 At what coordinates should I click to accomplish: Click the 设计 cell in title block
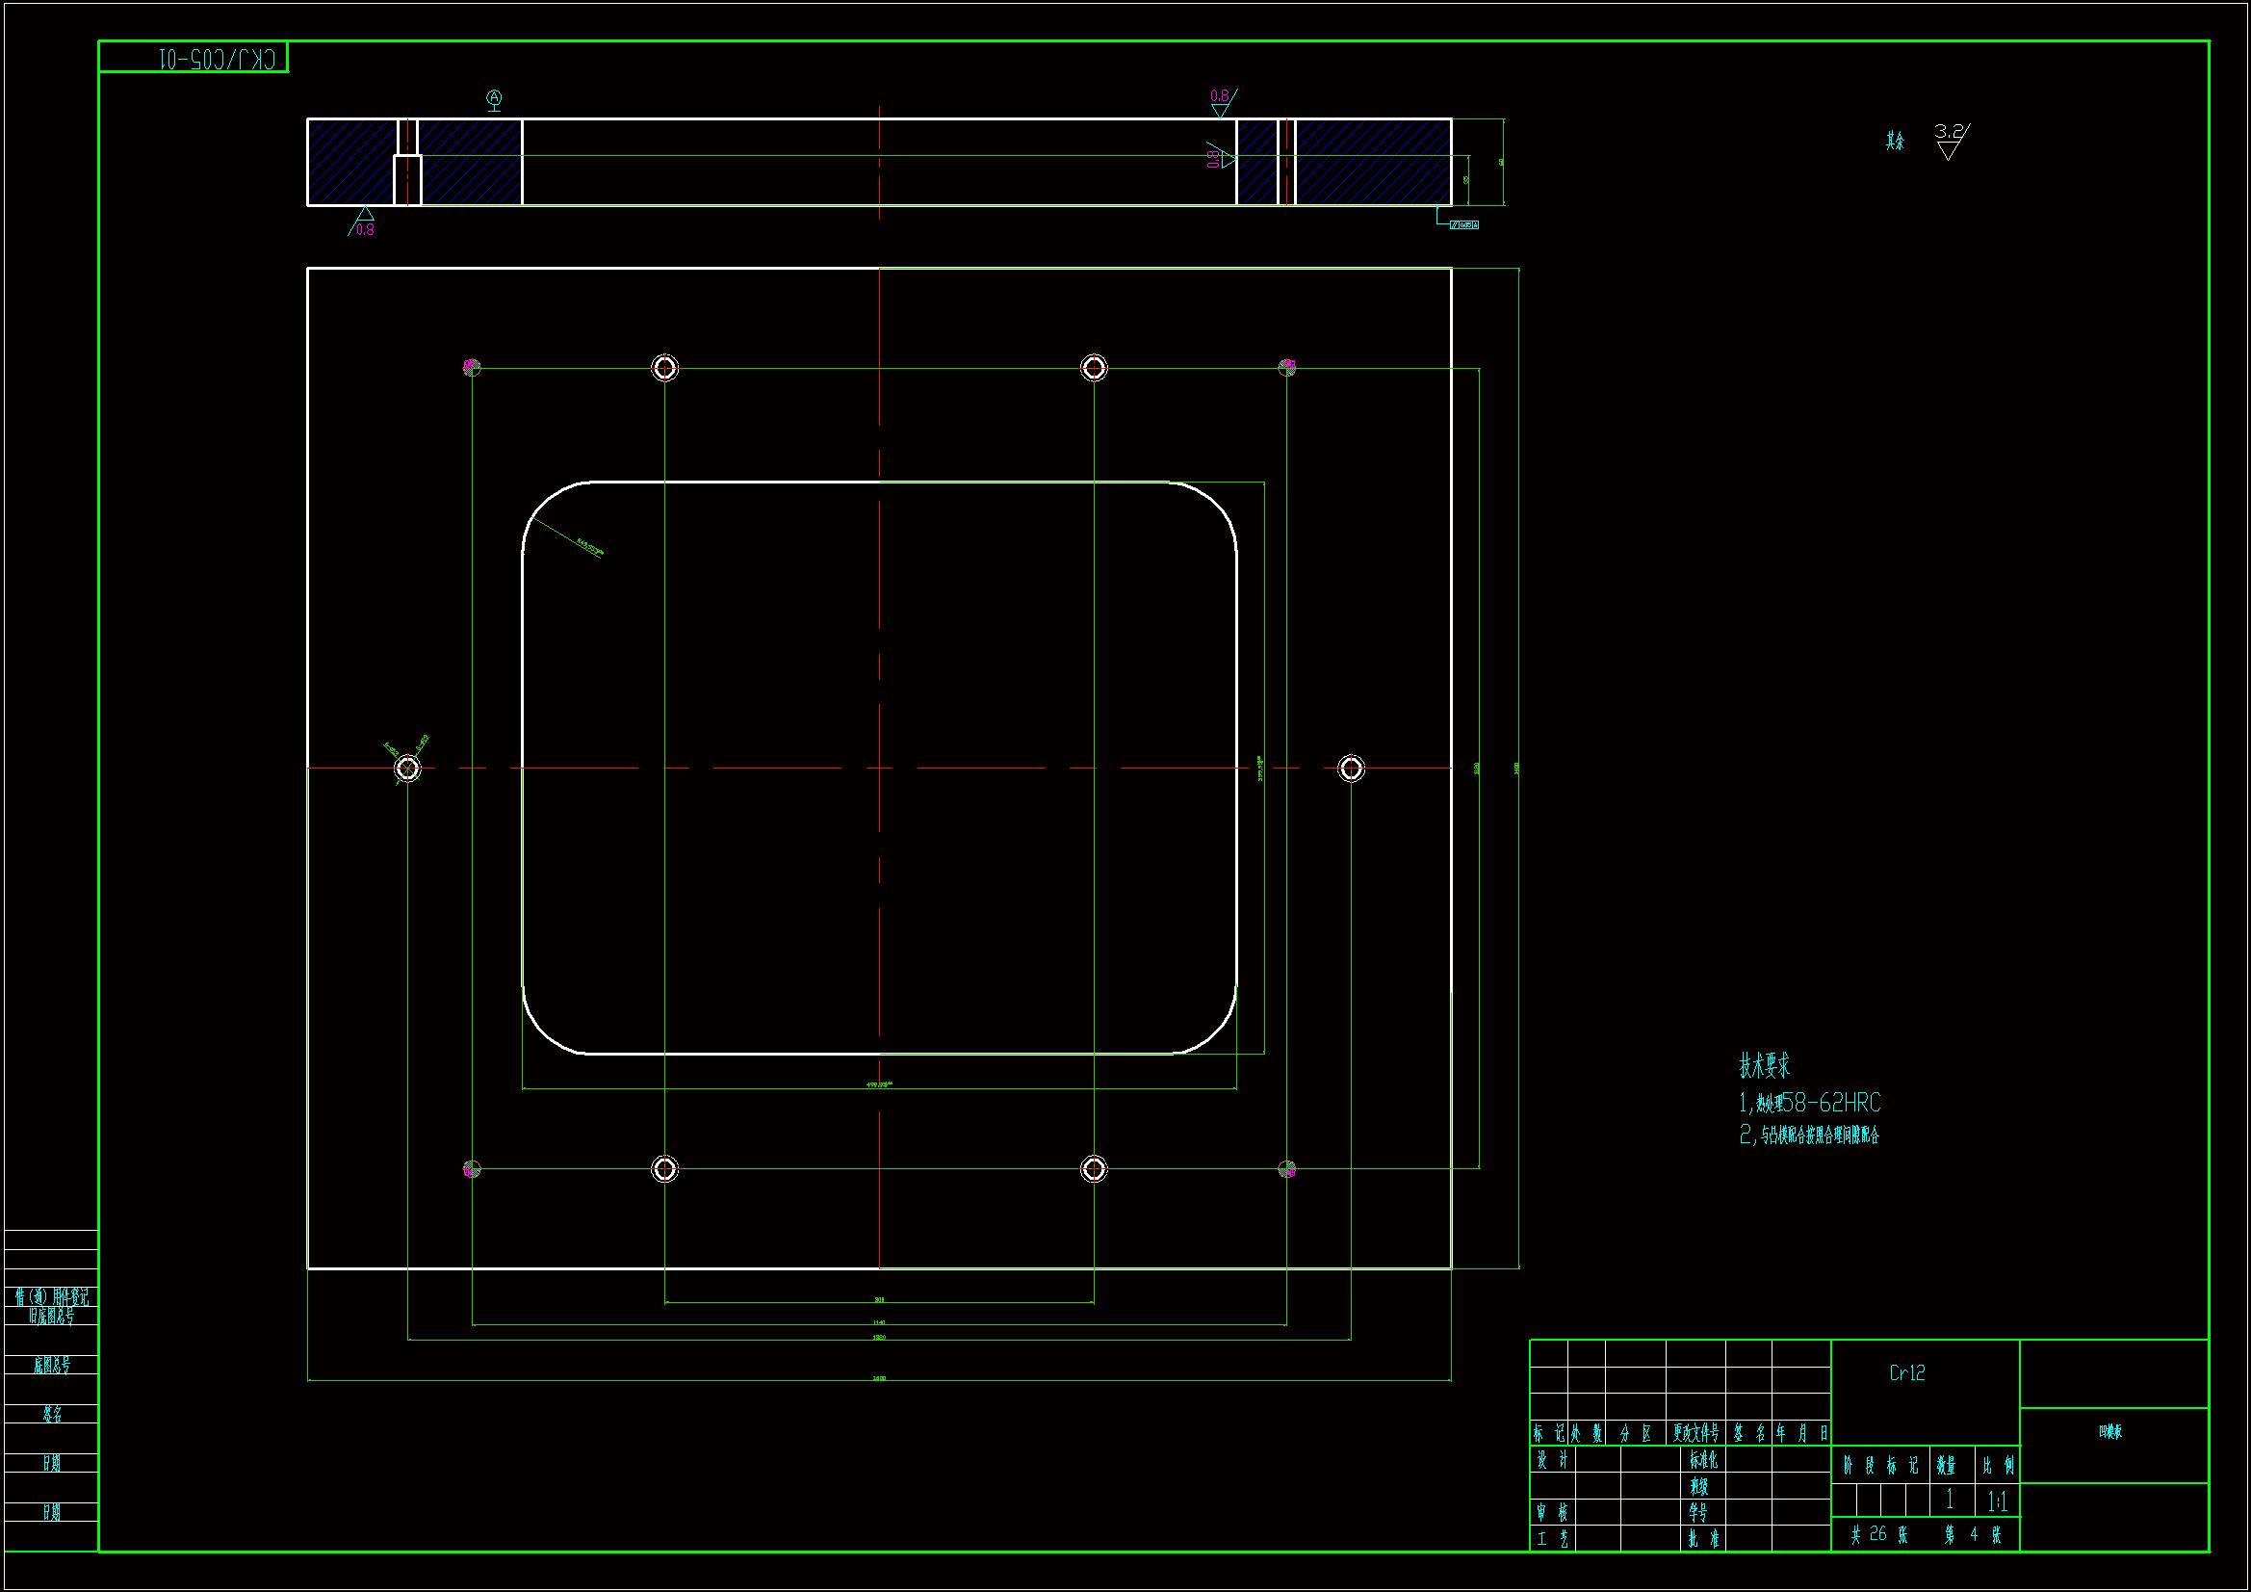point(1551,1461)
